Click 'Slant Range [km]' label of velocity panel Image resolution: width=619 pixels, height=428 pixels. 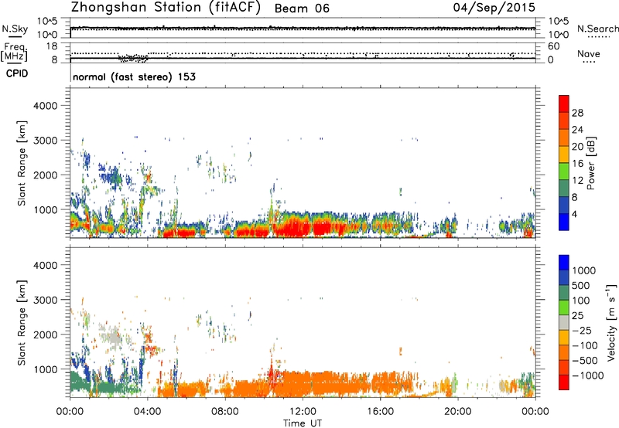tap(22, 323)
